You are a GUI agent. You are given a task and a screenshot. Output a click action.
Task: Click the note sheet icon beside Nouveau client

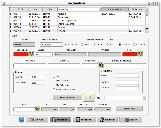89,97
